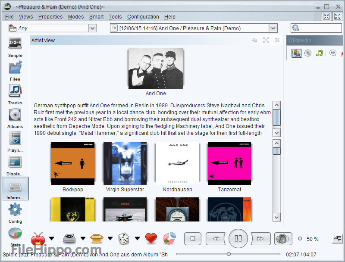Click the search magnifier icon
The width and height of the screenshot is (345, 262).
click(x=296, y=28)
